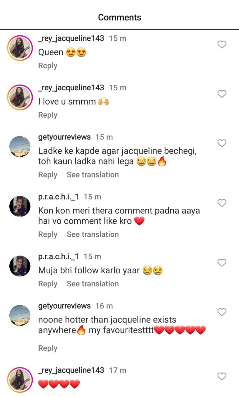This screenshot has width=239, height=397.
Task: Tap the heart beside "I love u smmm"
Action: tap(222, 94)
